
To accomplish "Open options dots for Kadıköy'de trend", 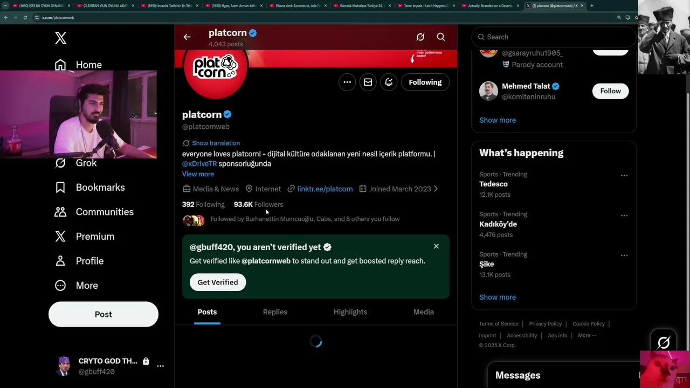I will coord(624,215).
